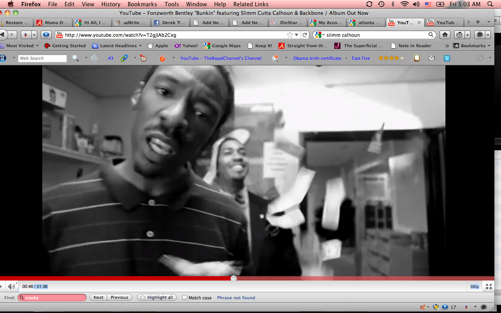Exit full-window video mode
The height and width of the screenshot is (313, 501).
(489, 286)
